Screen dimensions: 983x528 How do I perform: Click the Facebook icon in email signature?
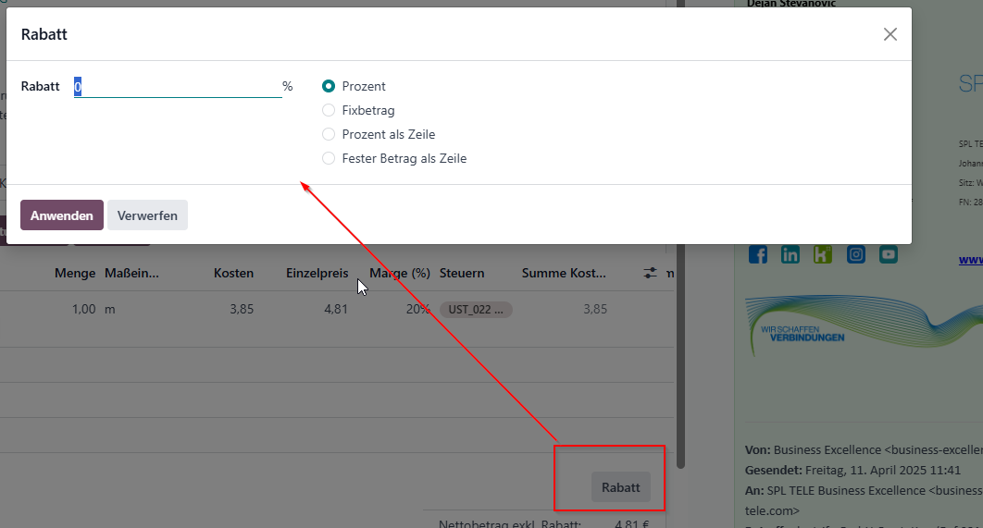[758, 254]
